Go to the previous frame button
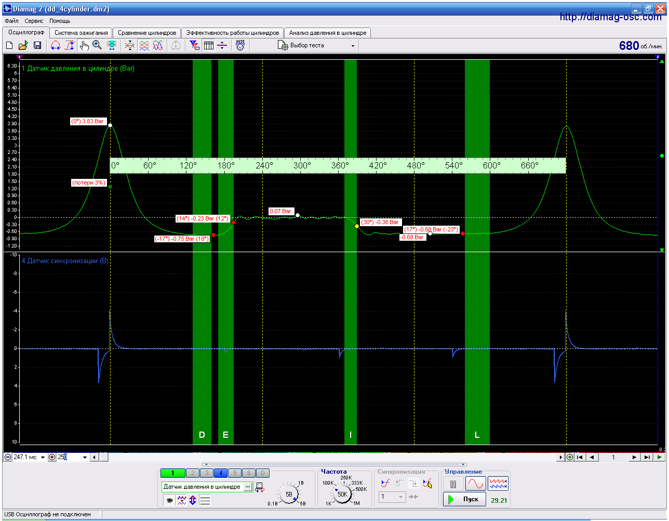 (592, 458)
